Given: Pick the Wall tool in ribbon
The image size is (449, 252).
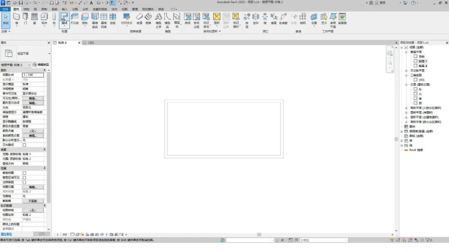Looking at the screenshot, I should [17, 19].
